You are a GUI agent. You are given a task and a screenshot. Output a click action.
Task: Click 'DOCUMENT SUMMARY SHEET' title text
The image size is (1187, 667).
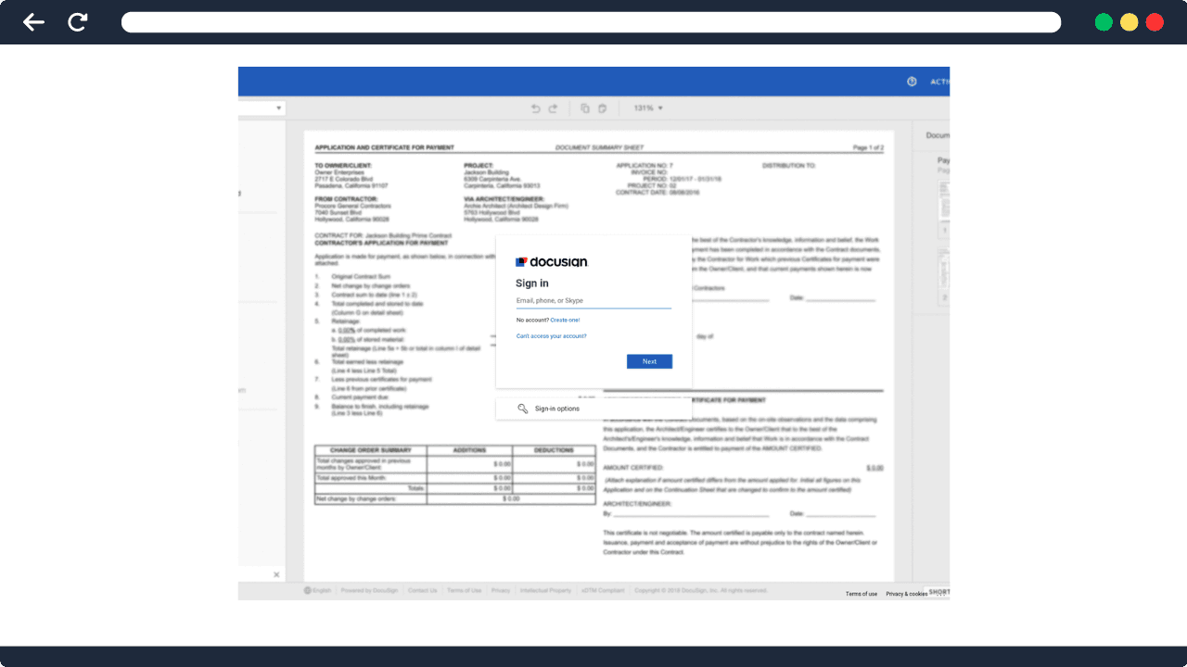click(x=599, y=148)
